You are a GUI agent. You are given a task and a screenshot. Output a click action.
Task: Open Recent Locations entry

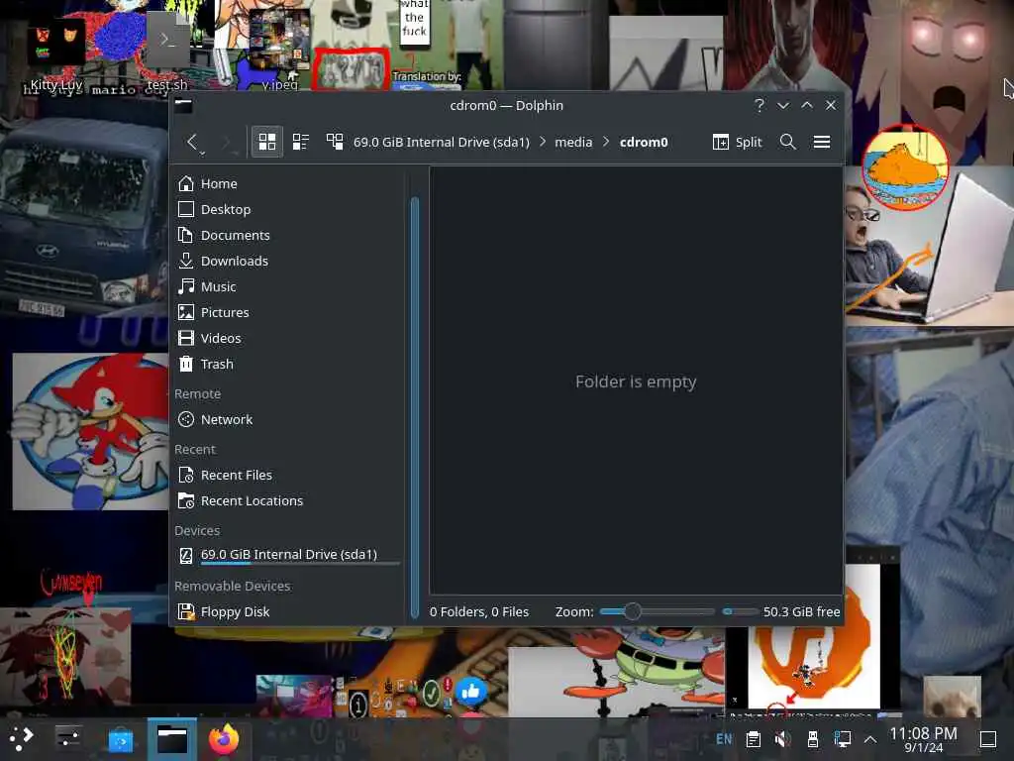[289, 500]
